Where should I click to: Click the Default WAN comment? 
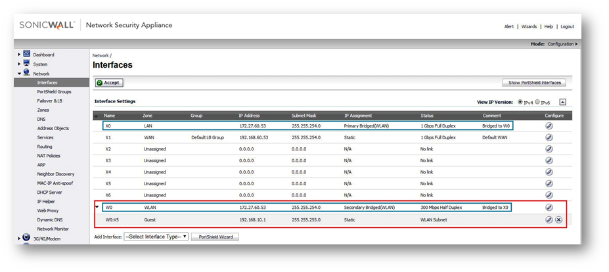(x=495, y=137)
